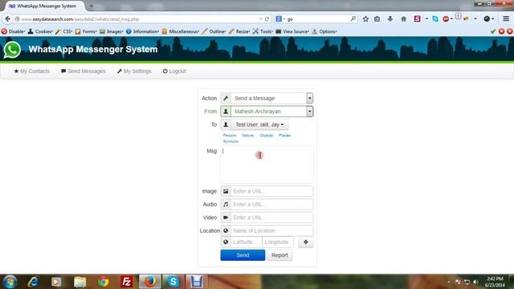
Task: Click the Name of Location field
Action: coord(271,230)
